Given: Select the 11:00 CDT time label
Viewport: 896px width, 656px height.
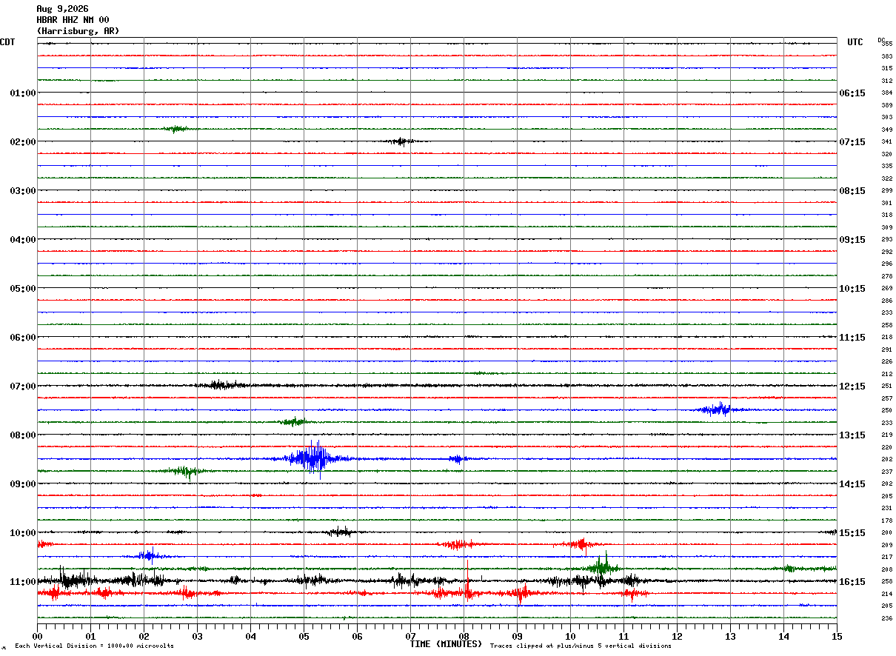Looking at the screenshot, I should [x=22, y=582].
